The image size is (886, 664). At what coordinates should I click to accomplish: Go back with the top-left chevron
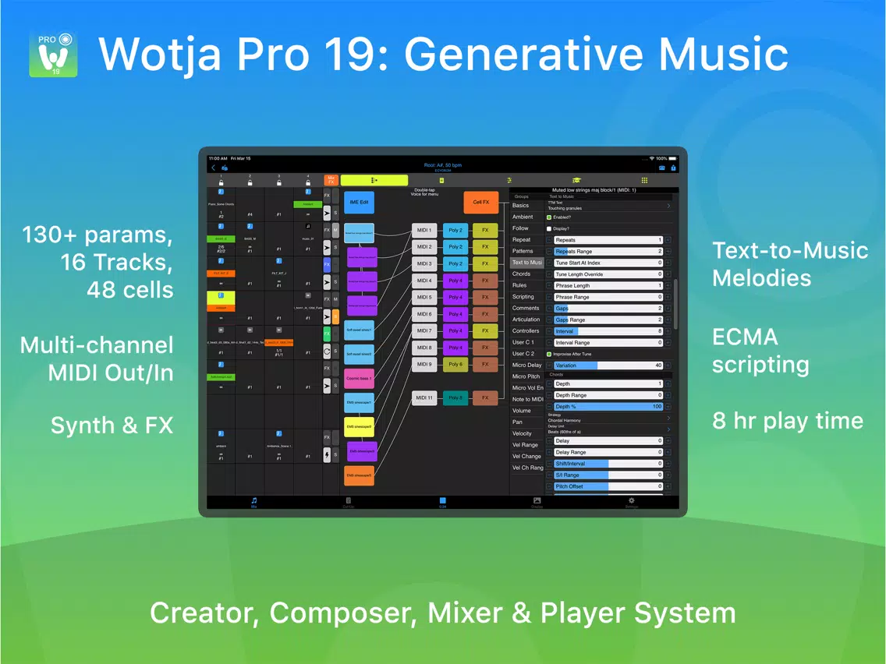point(213,168)
